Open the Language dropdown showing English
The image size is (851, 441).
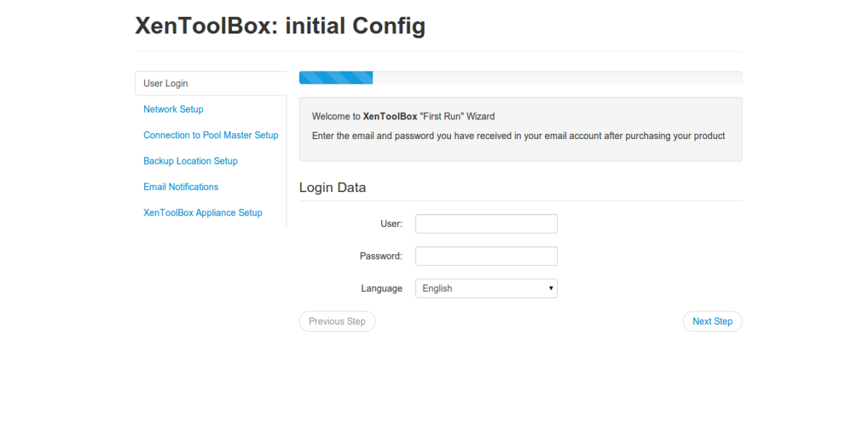click(487, 288)
